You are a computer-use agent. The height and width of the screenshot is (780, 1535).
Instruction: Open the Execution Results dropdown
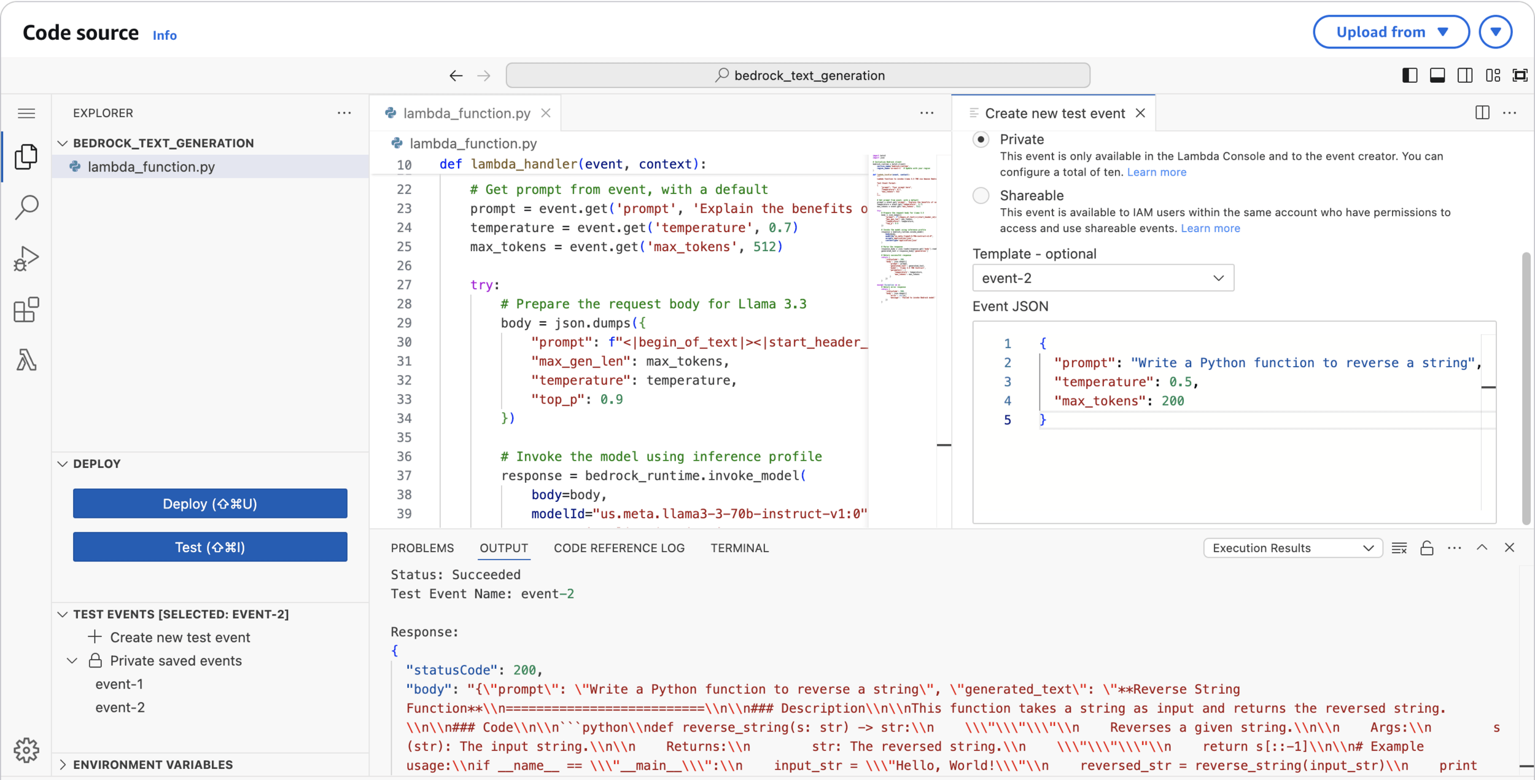1292,548
